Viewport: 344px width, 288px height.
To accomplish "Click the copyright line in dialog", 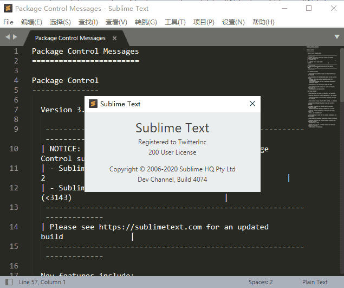I will (x=172, y=169).
